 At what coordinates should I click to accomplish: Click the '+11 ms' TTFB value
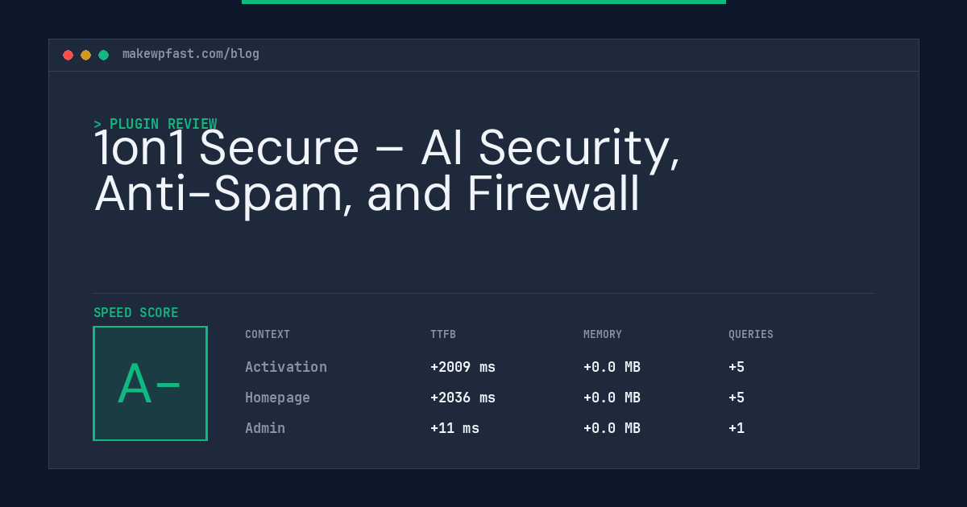pos(454,428)
